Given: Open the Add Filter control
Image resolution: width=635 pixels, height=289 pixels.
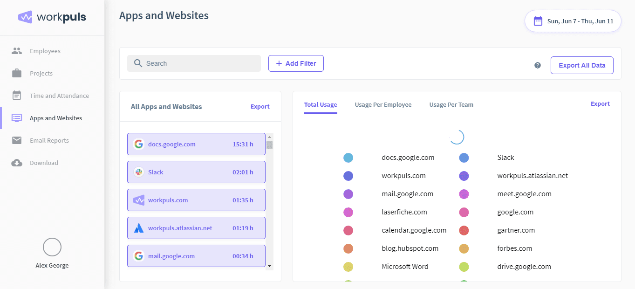Looking at the screenshot, I should coord(296,63).
